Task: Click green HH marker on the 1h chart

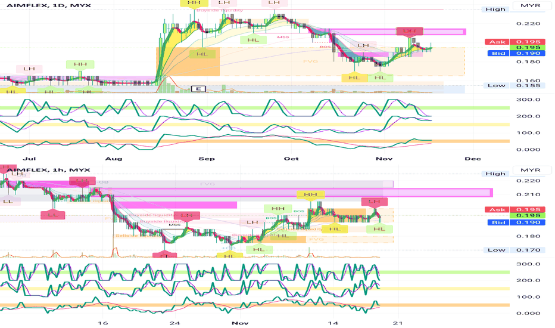Action: click(x=278, y=209)
